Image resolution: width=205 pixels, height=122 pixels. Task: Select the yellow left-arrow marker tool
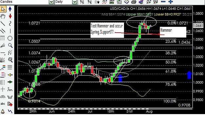[x=10, y=75]
